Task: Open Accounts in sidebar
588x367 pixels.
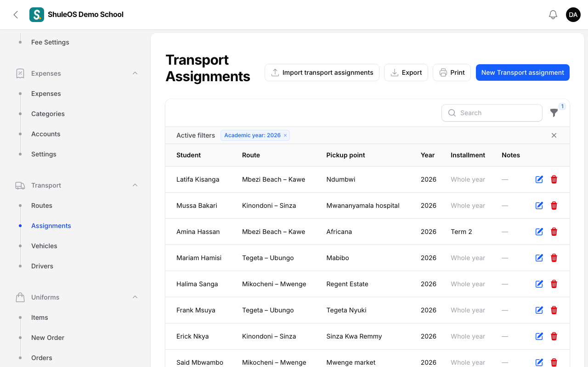Action: pyautogui.click(x=46, y=134)
